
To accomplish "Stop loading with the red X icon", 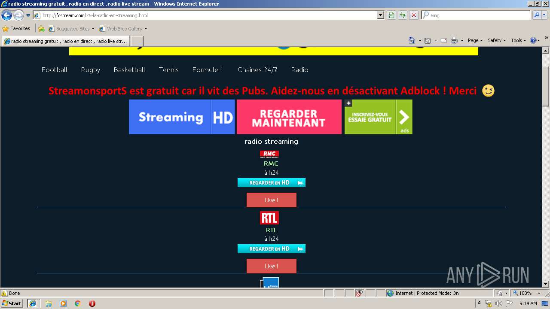I will tap(414, 15).
